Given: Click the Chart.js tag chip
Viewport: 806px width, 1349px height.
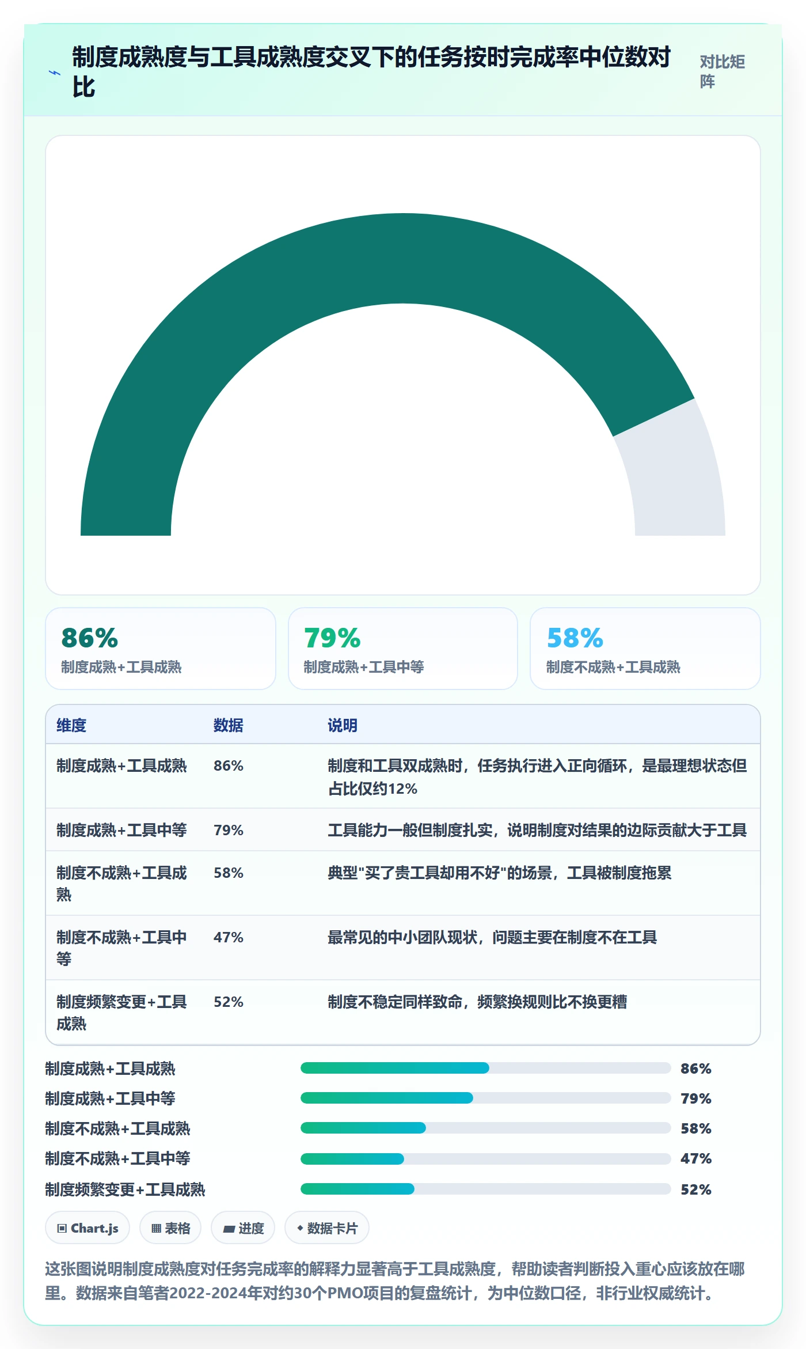Looking at the screenshot, I should coord(88,1228).
